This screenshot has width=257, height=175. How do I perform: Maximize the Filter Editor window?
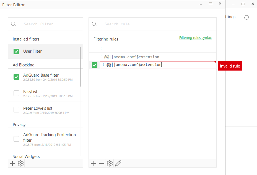point(211,4)
